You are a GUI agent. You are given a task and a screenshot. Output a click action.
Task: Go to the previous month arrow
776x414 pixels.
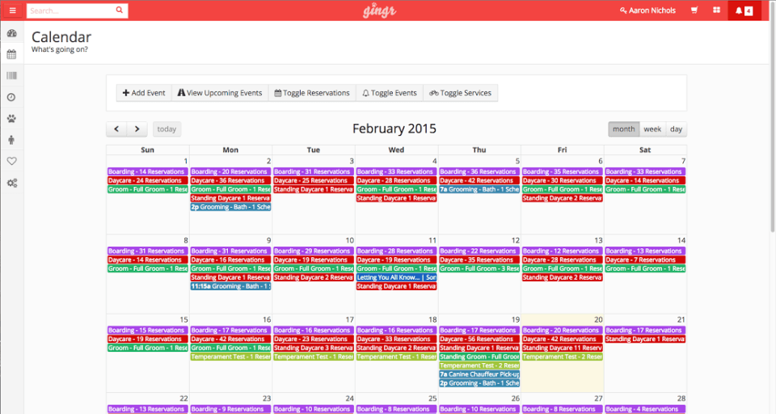[x=116, y=129]
